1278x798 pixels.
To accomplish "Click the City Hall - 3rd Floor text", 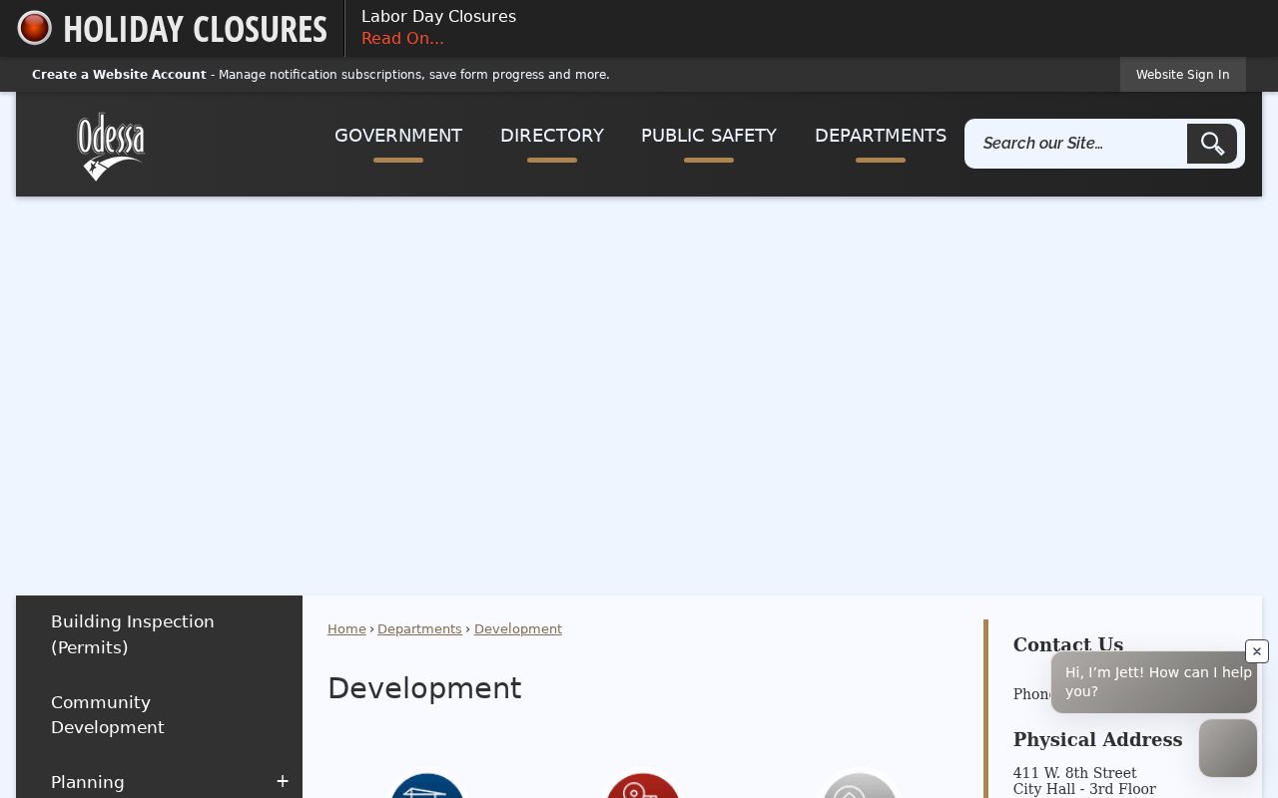I will [1084, 789].
